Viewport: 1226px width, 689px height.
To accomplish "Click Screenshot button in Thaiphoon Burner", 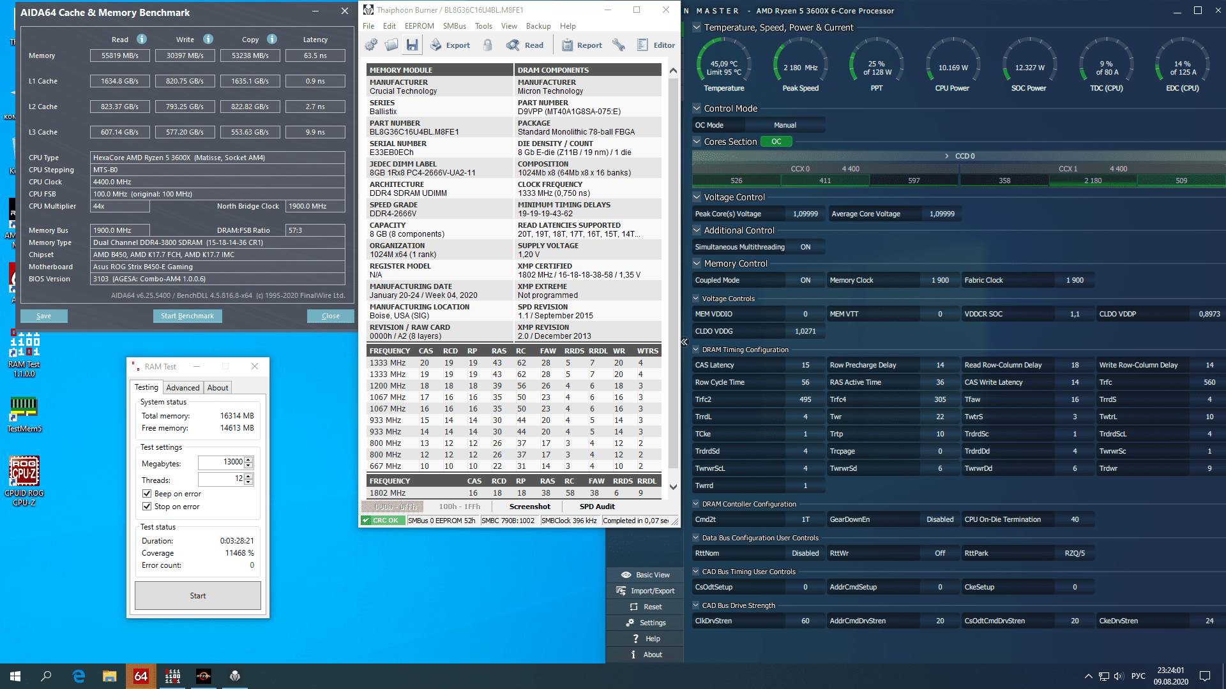I will (529, 507).
